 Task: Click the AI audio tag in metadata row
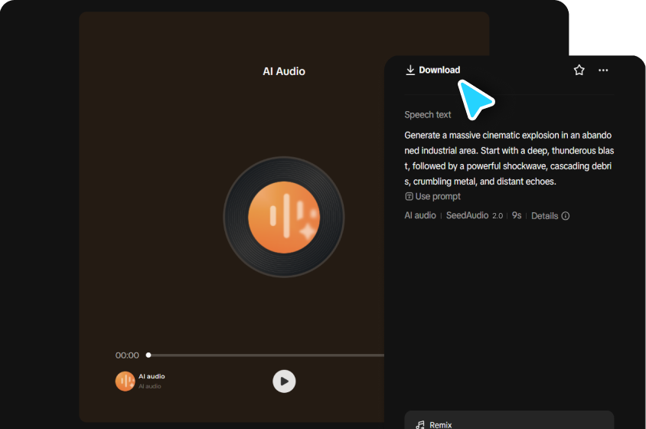[419, 215]
